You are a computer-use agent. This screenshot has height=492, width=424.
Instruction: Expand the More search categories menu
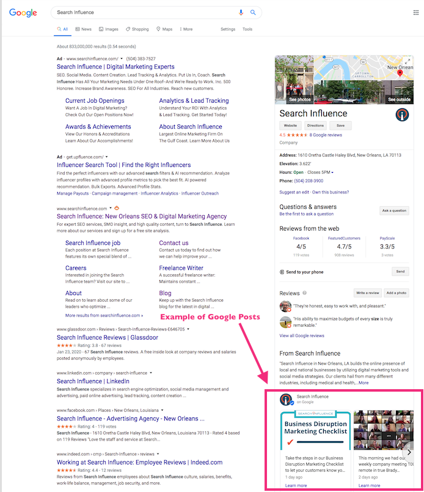(186, 29)
